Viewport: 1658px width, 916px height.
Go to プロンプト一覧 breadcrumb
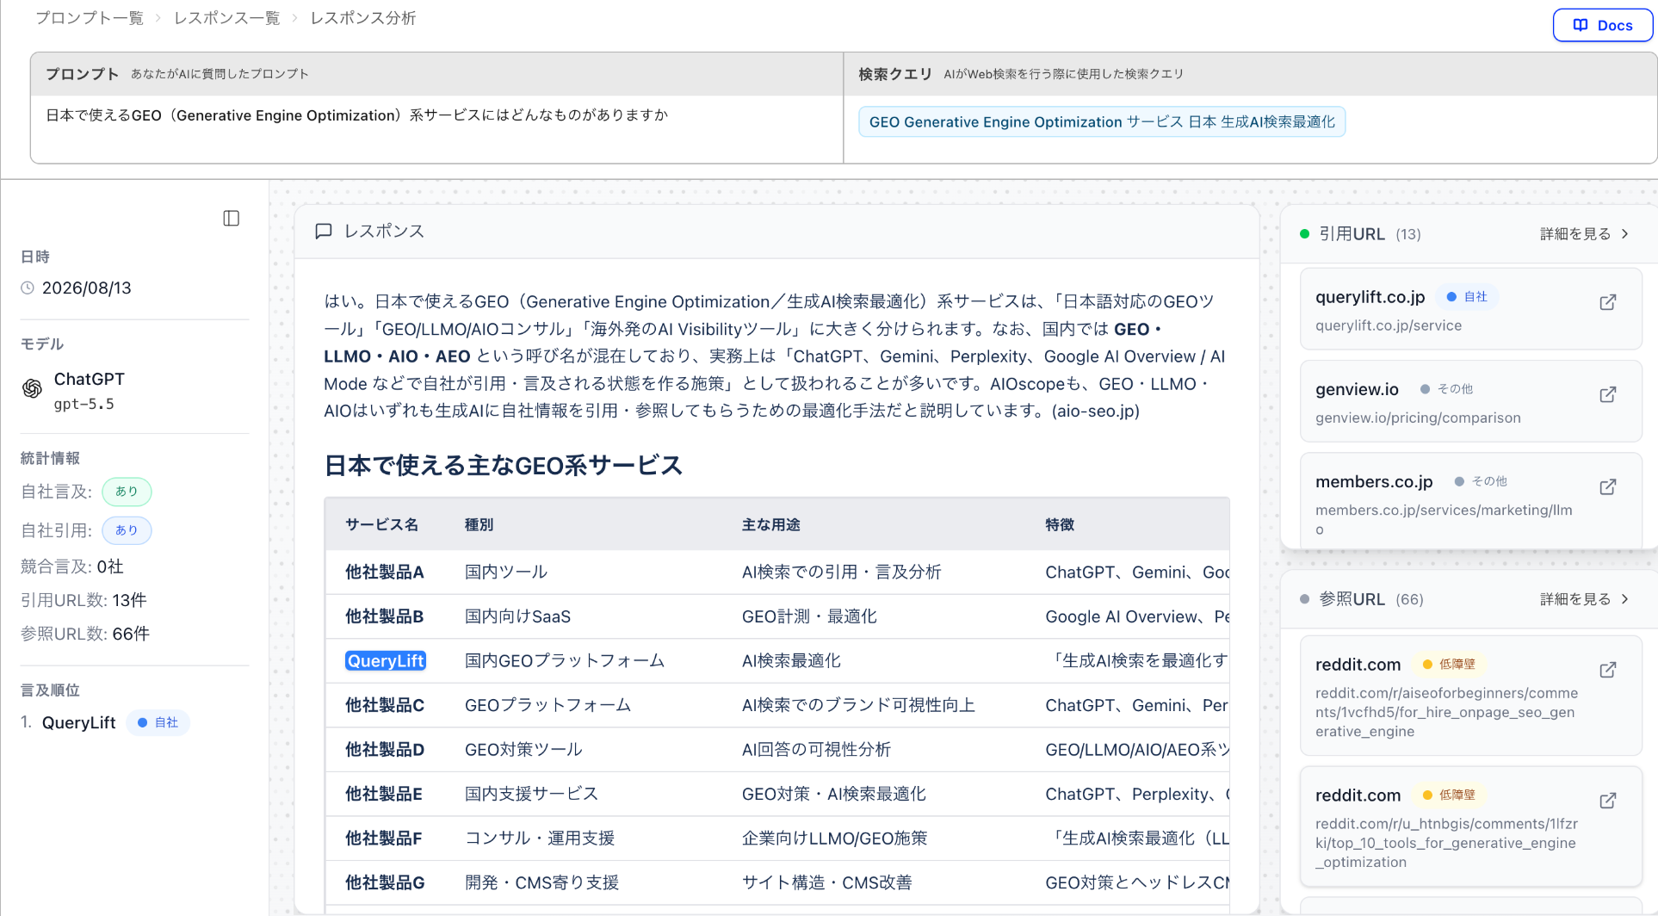click(90, 18)
